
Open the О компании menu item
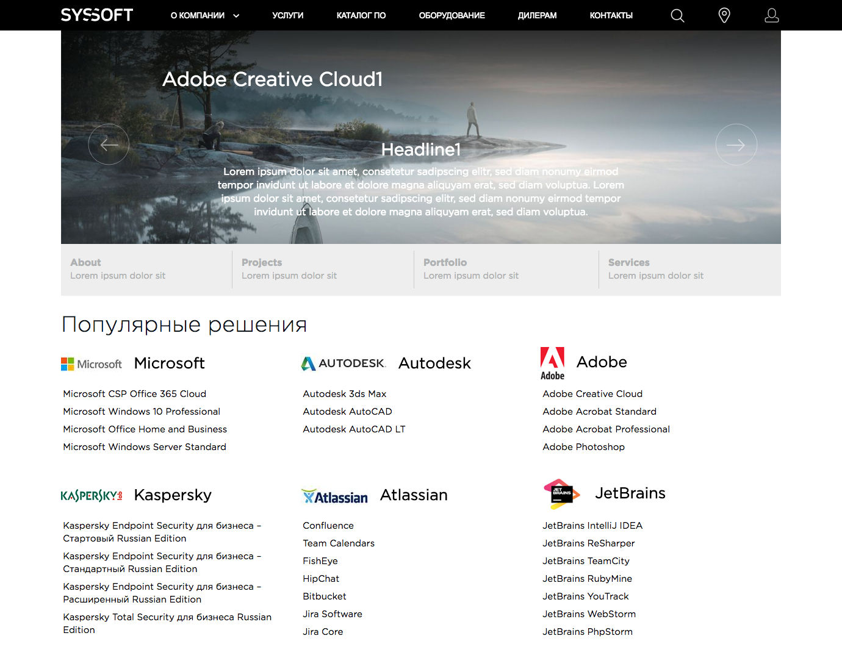[198, 15]
